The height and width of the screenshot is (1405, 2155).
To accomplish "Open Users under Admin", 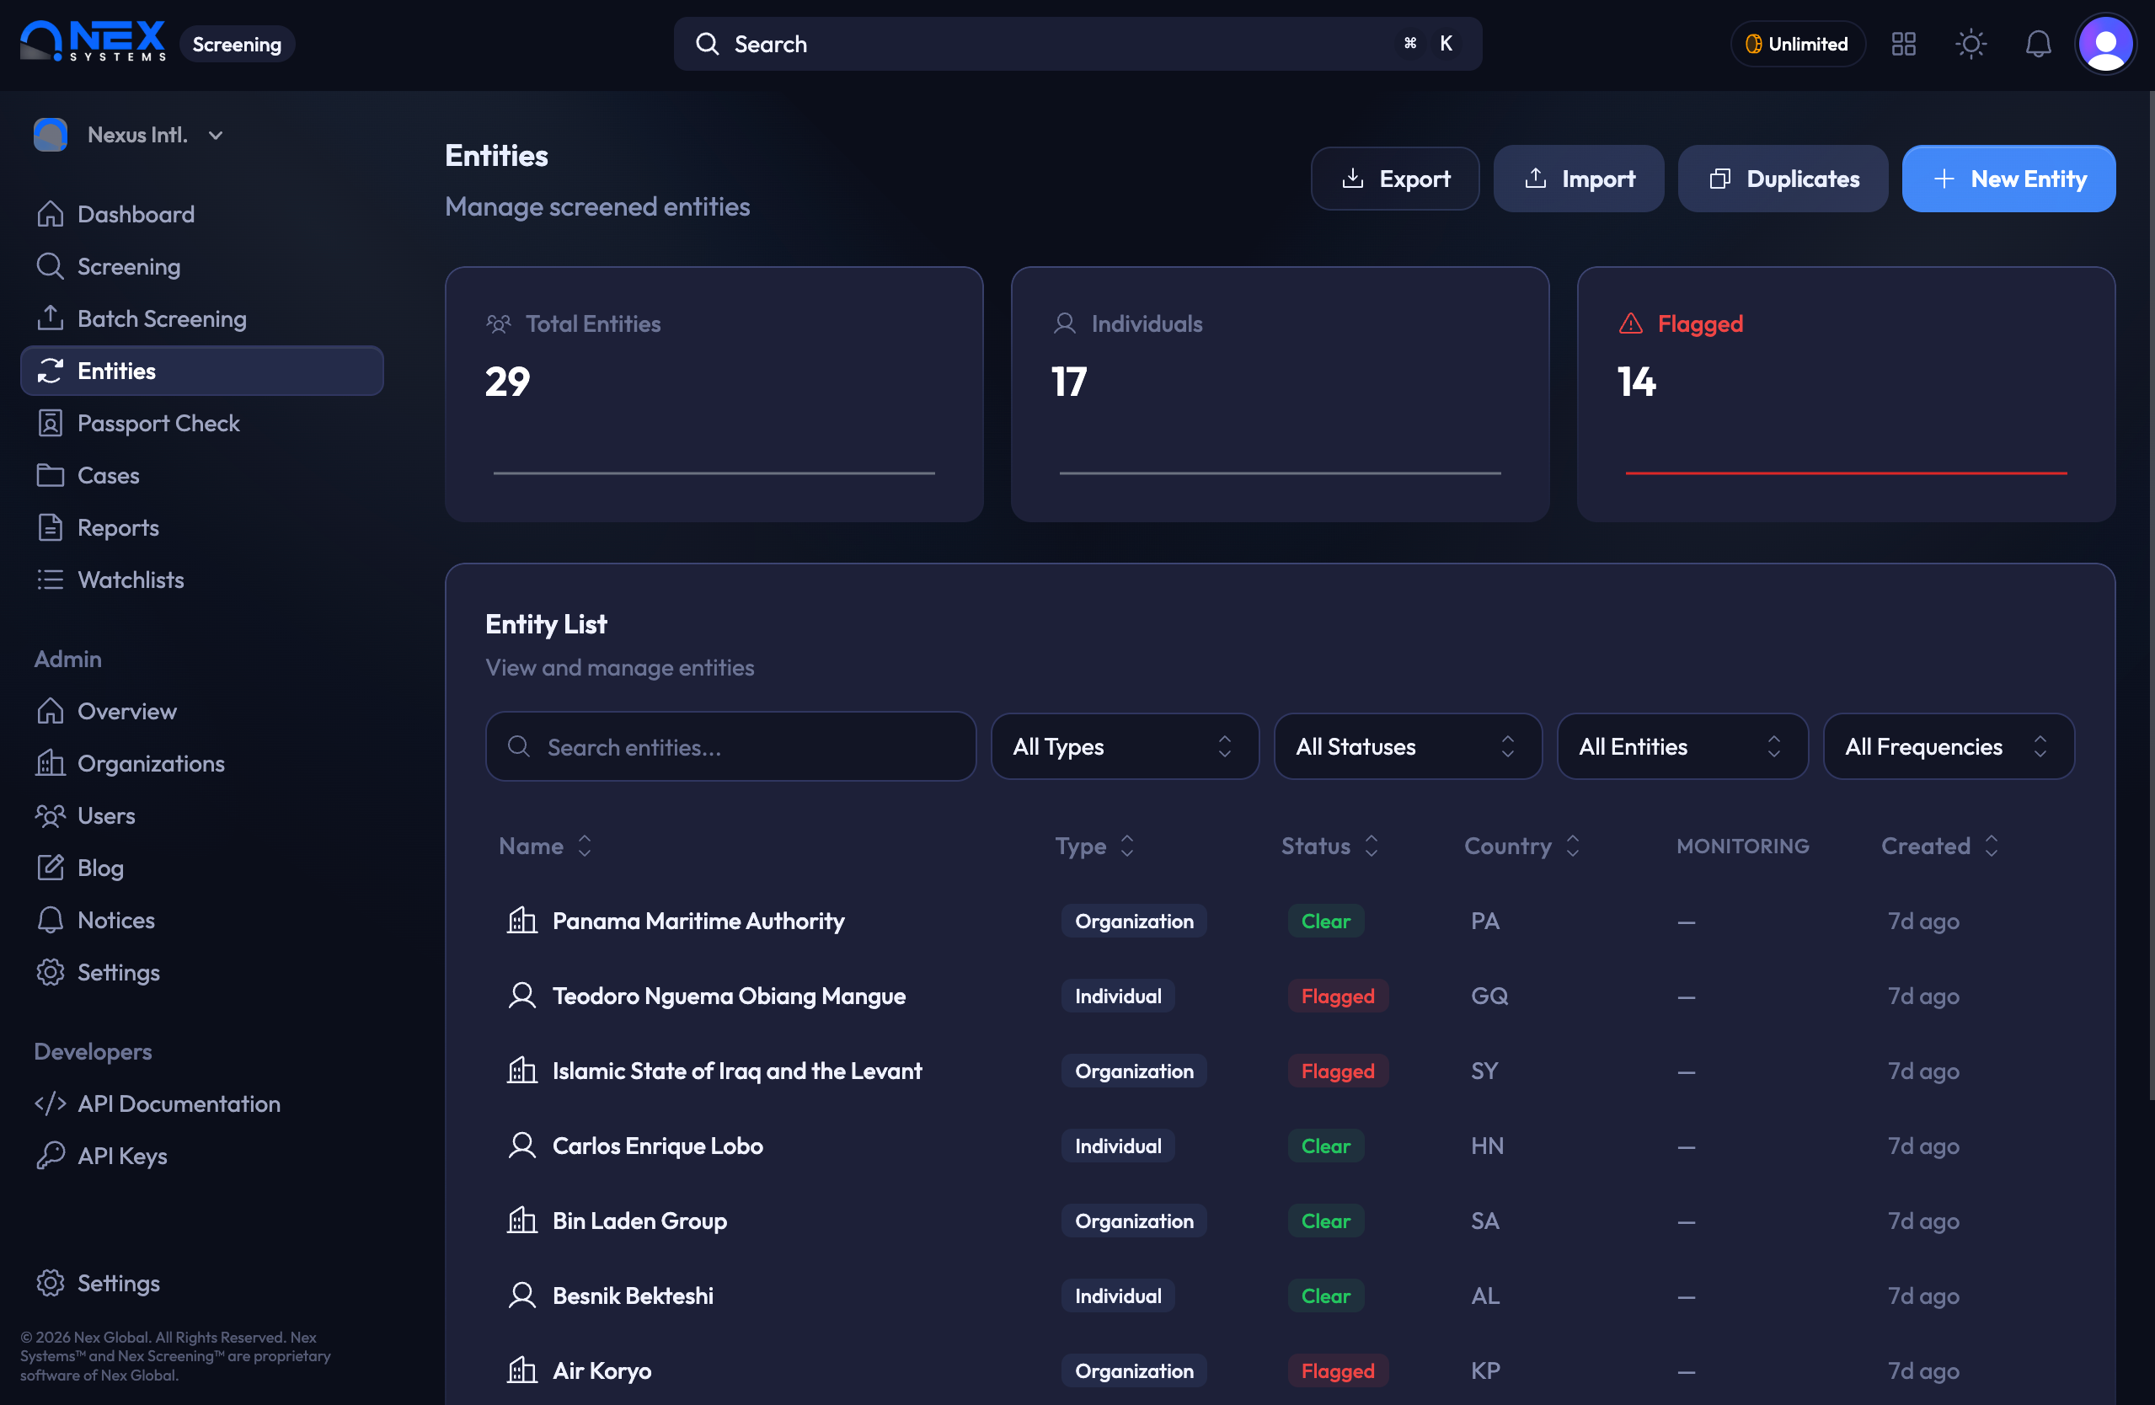I will click(202, 815).
